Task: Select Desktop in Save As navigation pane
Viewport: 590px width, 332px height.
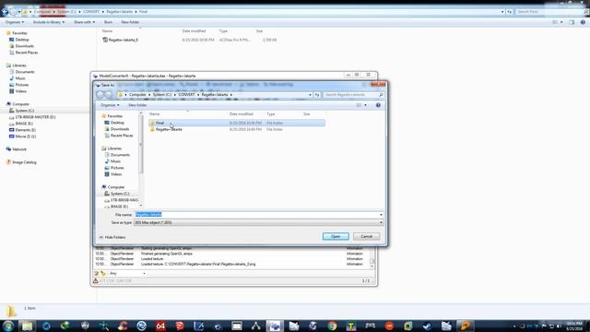Action: [117, 123]
